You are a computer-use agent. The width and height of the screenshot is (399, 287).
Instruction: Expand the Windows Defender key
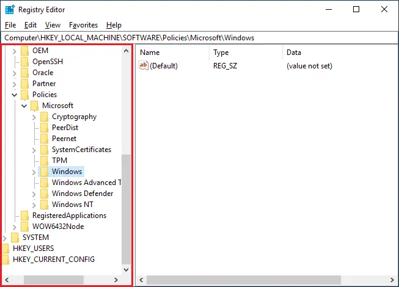[x=34, y=194]
